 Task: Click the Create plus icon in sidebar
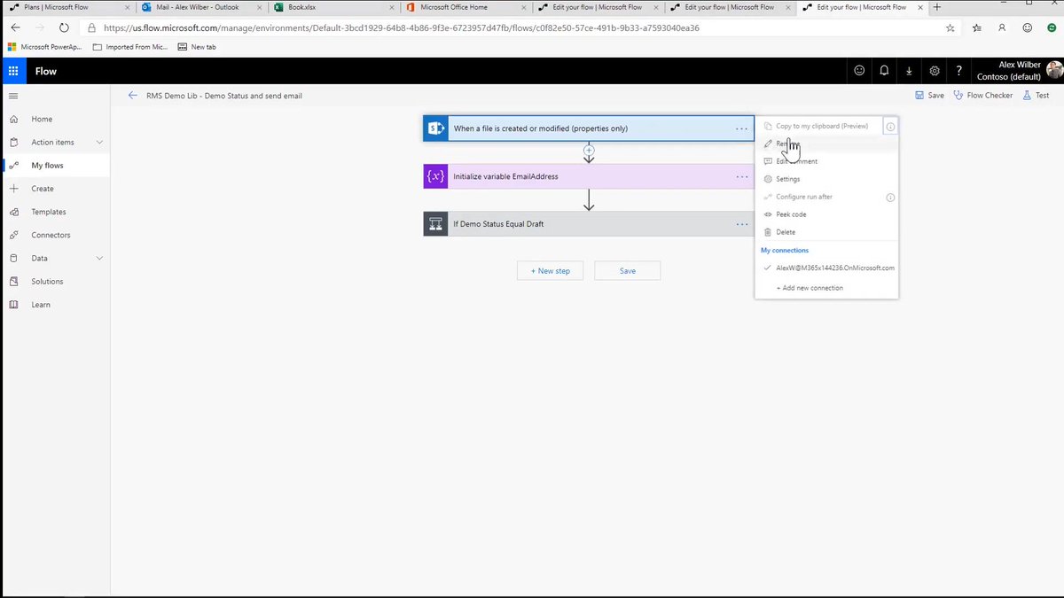point(13,189)
